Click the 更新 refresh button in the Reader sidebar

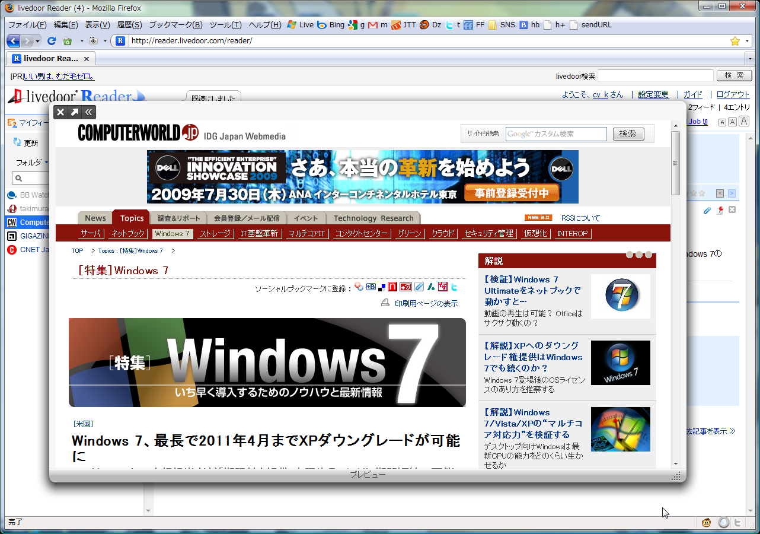pyautogui.click(x=25, y=143)
